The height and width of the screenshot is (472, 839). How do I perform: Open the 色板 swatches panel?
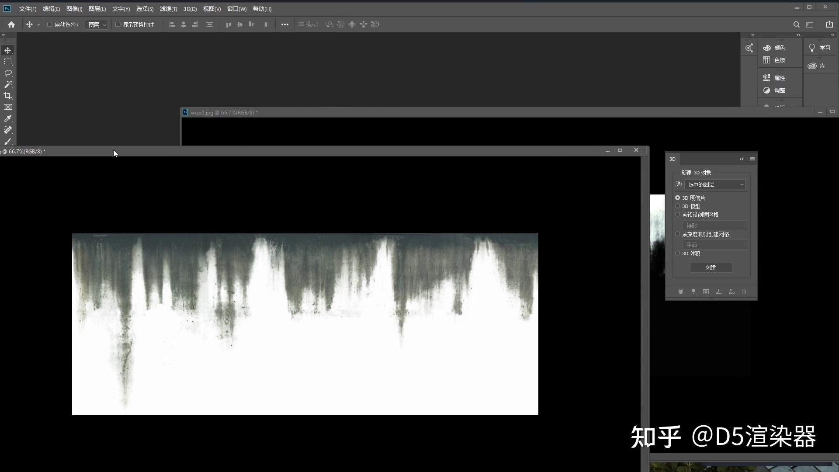[x=775, y=60]
